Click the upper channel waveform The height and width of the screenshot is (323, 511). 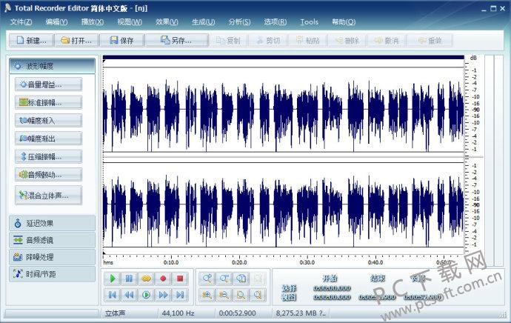[x=283, y=110]
